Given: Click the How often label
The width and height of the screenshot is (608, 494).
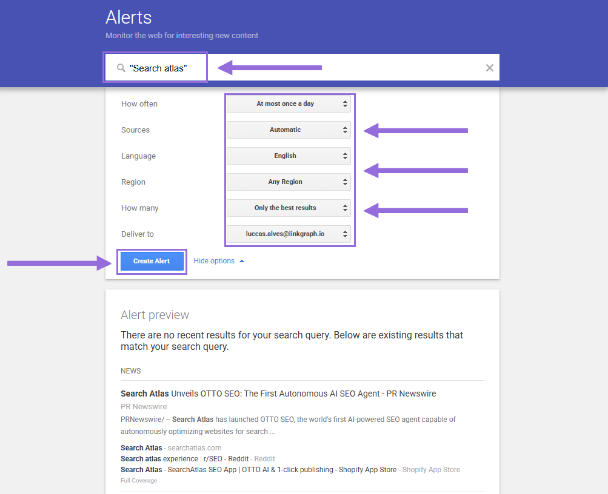Looking at the screenshot, I should 139,104.
